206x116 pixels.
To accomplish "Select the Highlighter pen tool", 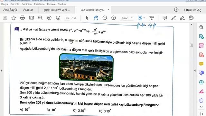I will pos(173,18).
